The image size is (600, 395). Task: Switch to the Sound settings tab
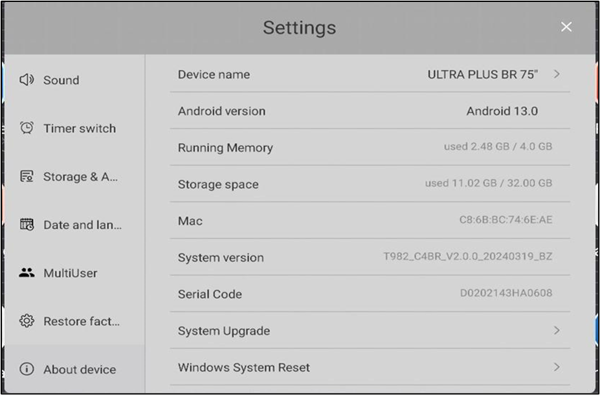61,80
